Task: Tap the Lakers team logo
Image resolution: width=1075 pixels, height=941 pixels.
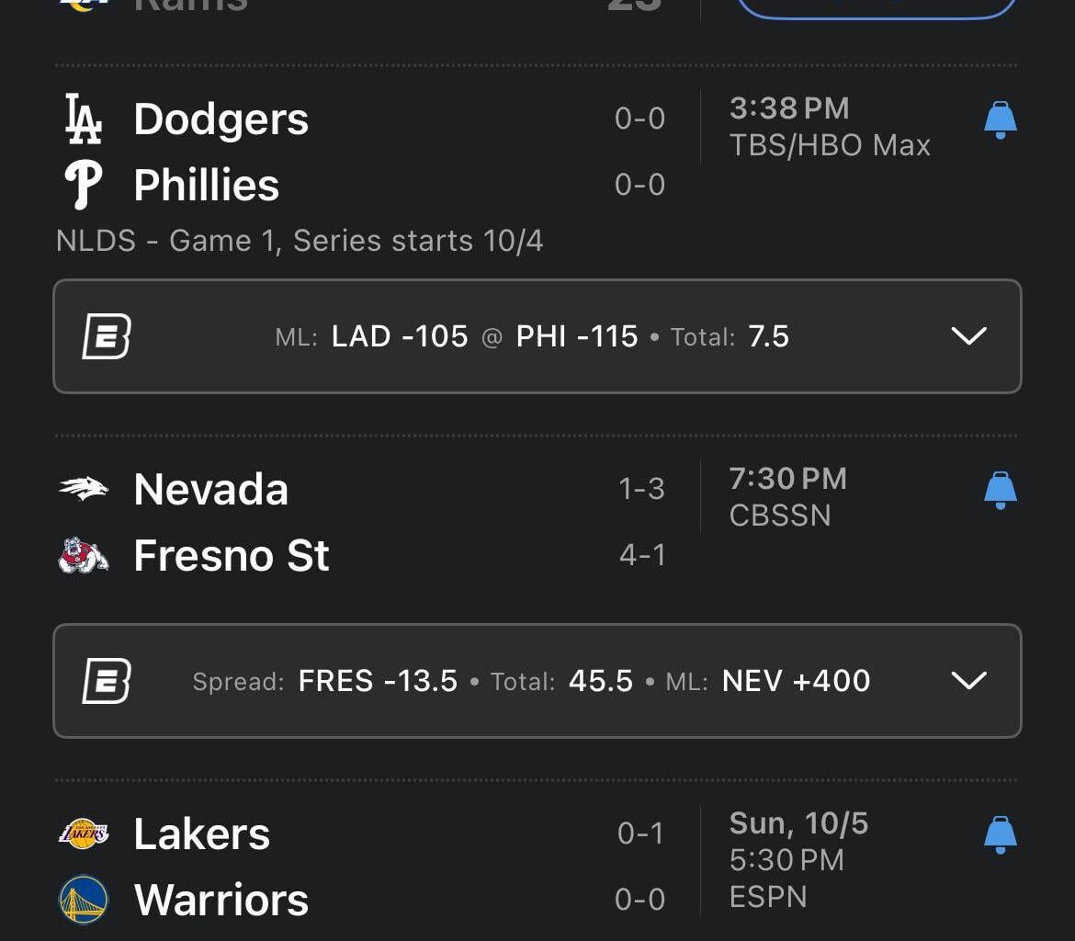Action: point(83,833)
